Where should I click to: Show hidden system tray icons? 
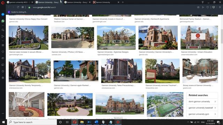click(188, 122)
